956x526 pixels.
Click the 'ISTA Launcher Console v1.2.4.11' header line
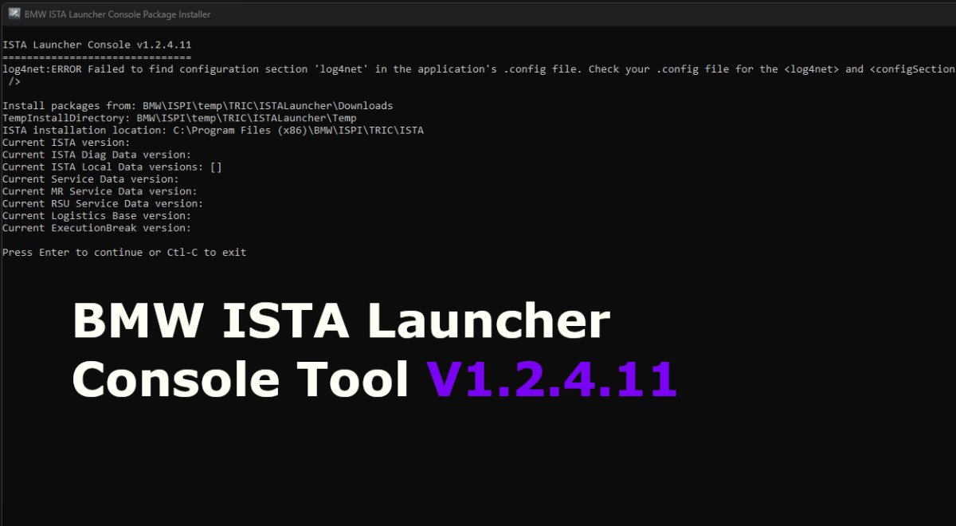tap(96, 45)
